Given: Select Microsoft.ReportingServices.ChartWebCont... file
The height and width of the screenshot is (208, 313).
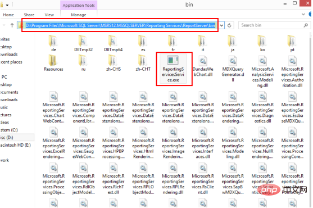Looking at the screenshot, I should pyautogui.click(x=53, y=107).
